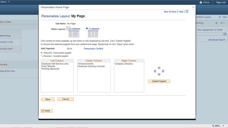The width and height of the screenshot is (228, 128).
Task: Click the Delete Pagelet button
Action: [159, 81]
